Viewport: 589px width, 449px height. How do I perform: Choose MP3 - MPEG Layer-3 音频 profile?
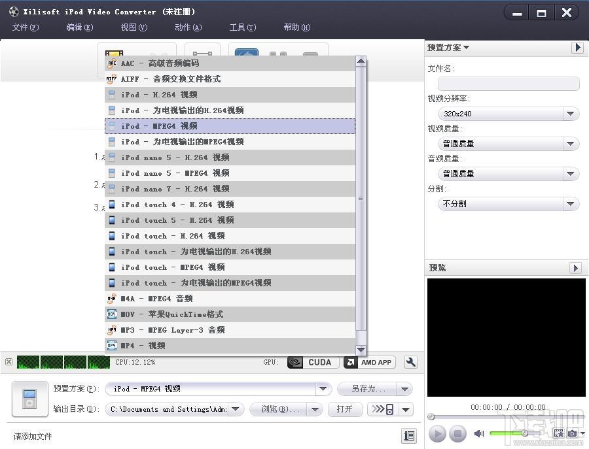pyautogui.click(x=230, y=330)
